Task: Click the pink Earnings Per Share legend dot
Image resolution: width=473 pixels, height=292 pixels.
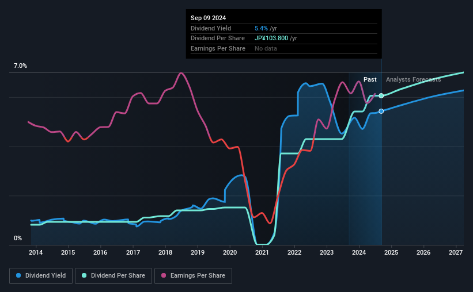Action: click(x=164, y=275)
